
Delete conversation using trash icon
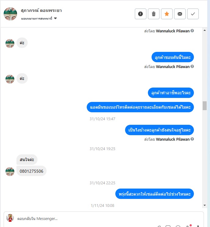click(153, 14)
